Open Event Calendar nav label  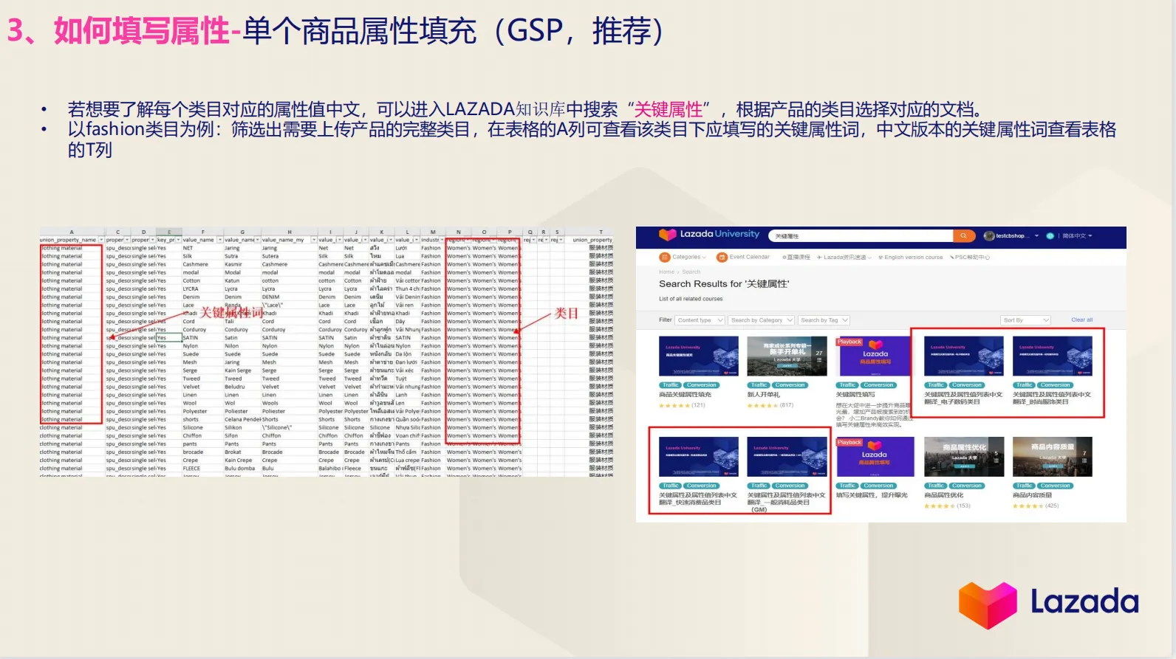pos(749,258)
